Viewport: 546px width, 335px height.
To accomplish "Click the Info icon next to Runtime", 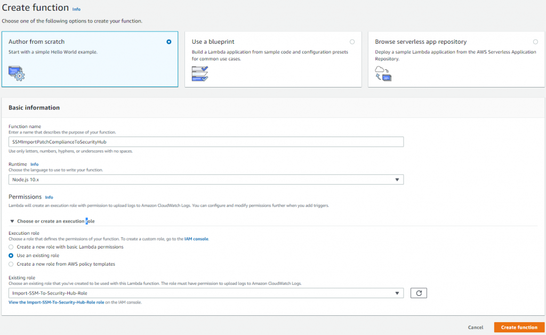I will [x=35, y=164].
